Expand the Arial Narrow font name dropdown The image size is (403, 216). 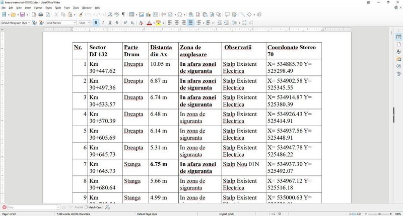click(76, 23)
